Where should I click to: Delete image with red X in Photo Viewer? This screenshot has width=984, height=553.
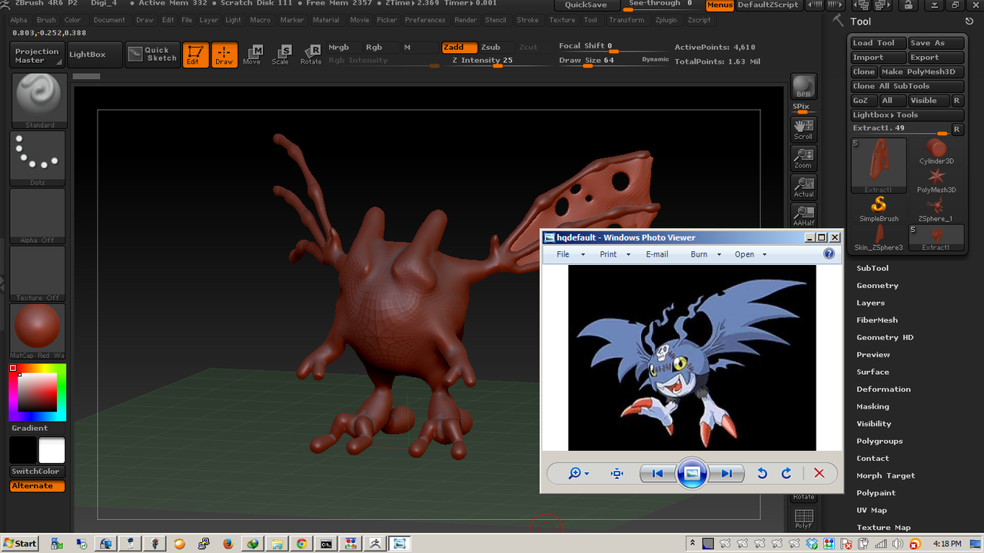tap(819, 473)
